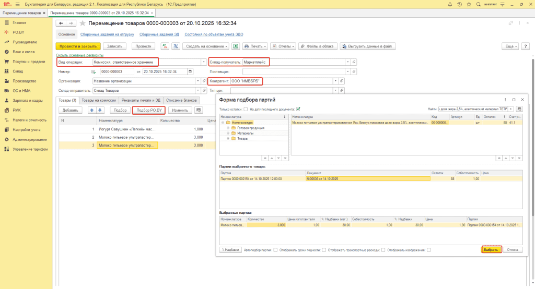Click the 'Номер' input field
This screenshot has height=289, width=535.
tap(117, 71)
